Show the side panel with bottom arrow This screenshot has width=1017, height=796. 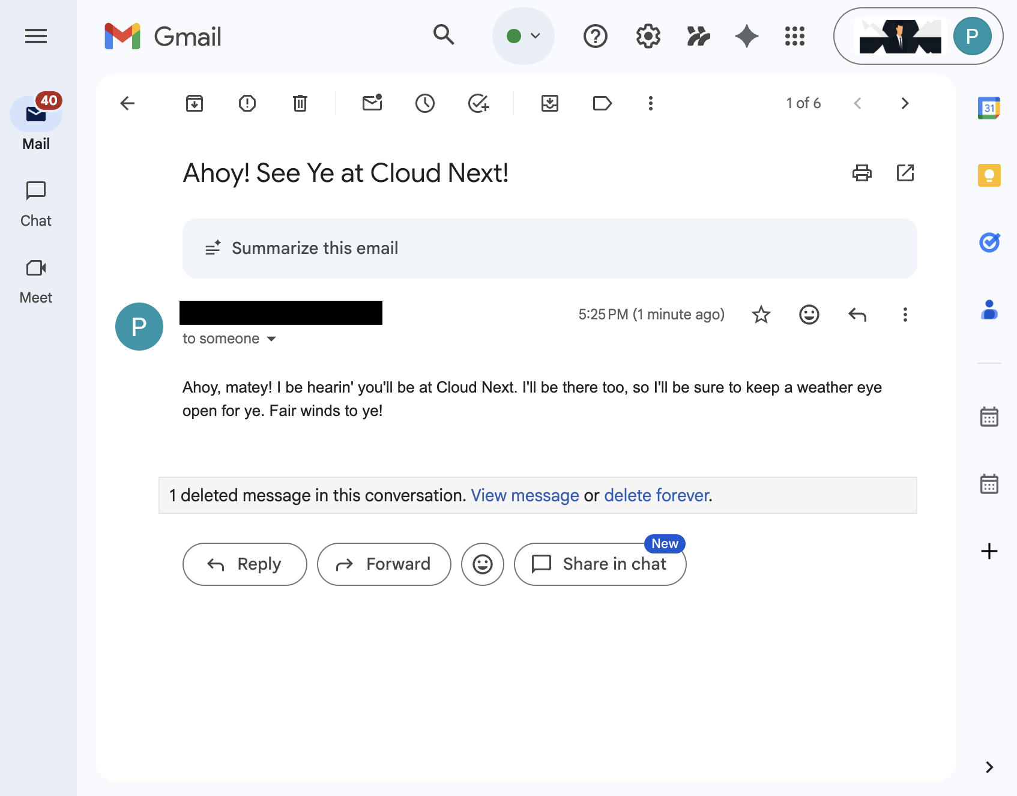[x=989, y=767]
